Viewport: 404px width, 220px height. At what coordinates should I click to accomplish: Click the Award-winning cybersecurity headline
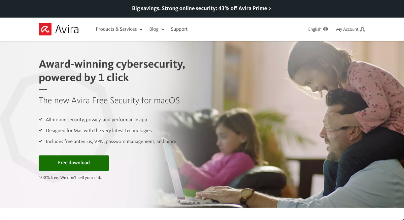112,71
